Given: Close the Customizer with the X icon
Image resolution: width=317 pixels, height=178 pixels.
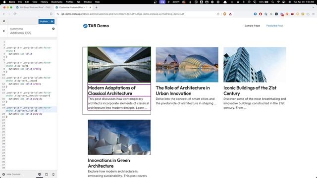Looking at the screenshot, I should pyautogui.click(x=4, y=21).
